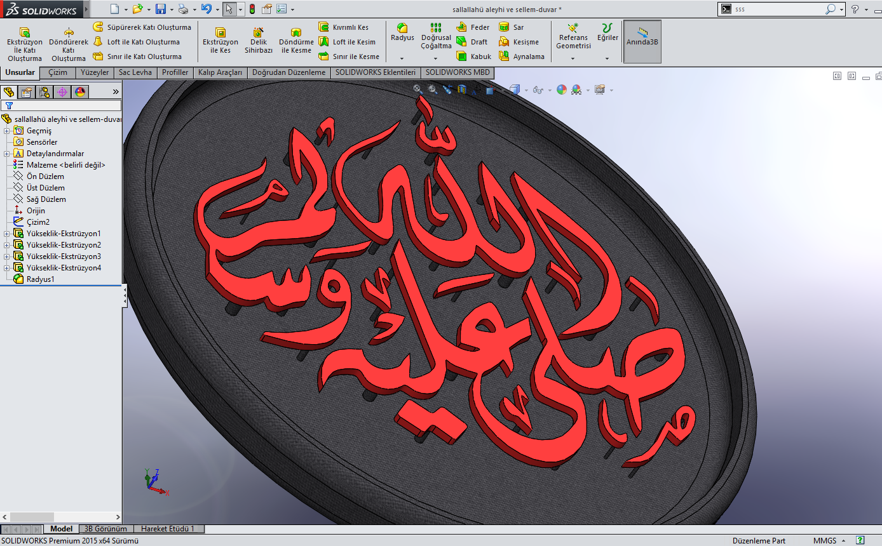This screenshot has width=882, height=546.
Task: Switch to the 3B Görünüm tab
Action: coord(106,529)
